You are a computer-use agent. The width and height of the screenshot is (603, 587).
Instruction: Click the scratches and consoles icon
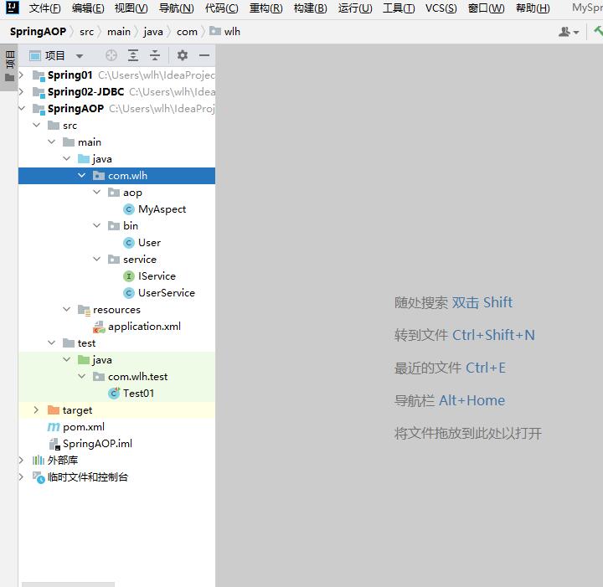(39, 477)
